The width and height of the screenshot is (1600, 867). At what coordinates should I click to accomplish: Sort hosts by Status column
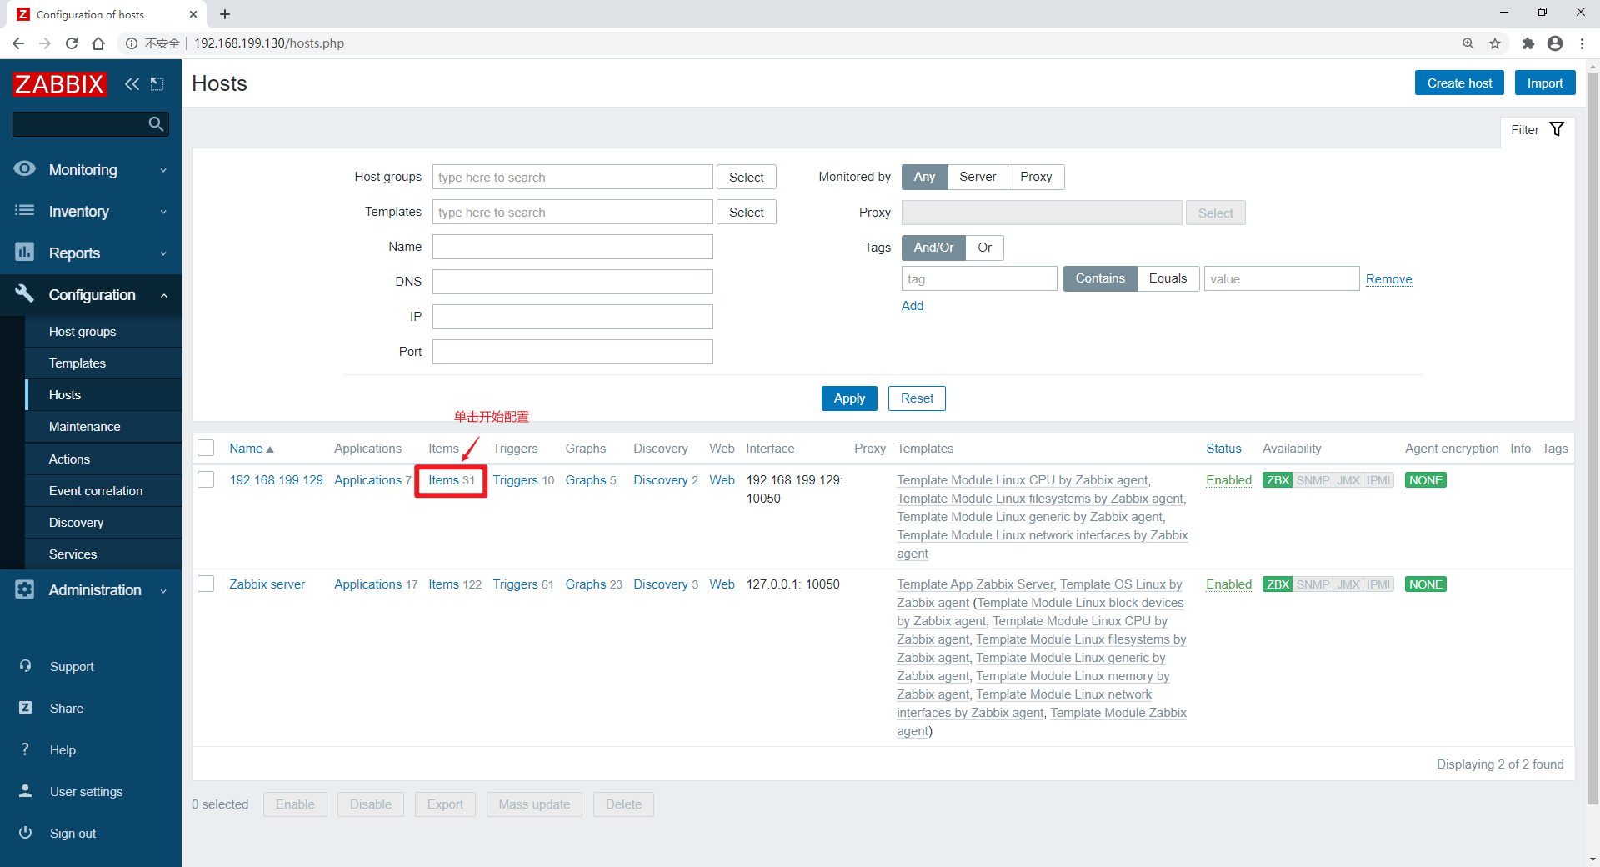1223,449
